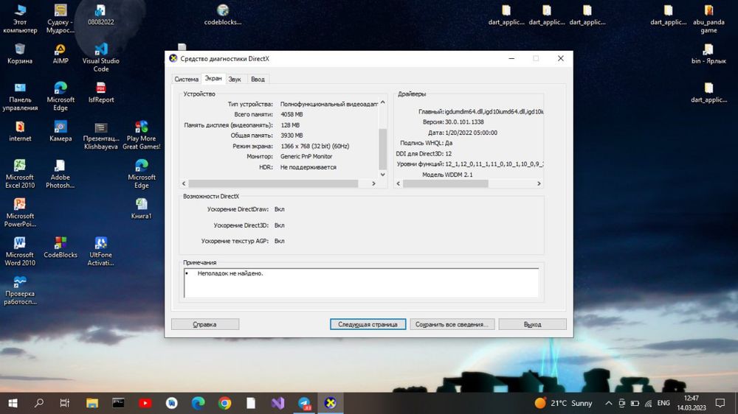Open Visual Studio Code desktop shortcut
This screenshot has height=414, width=738.
pyautogui.click(x=100, y=57)
